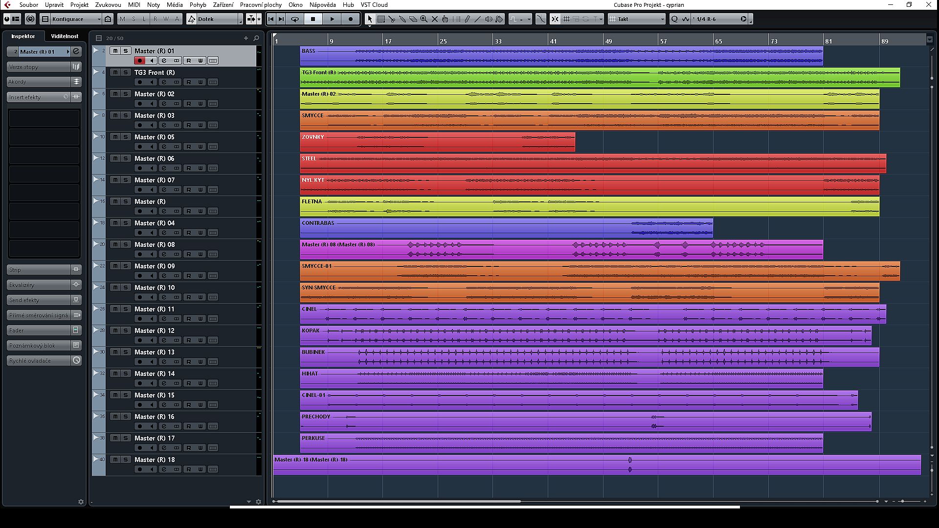The image size is (939, 528).
Task: Switch to the Viditelnost tab
Action: click(x=65, y=36)
